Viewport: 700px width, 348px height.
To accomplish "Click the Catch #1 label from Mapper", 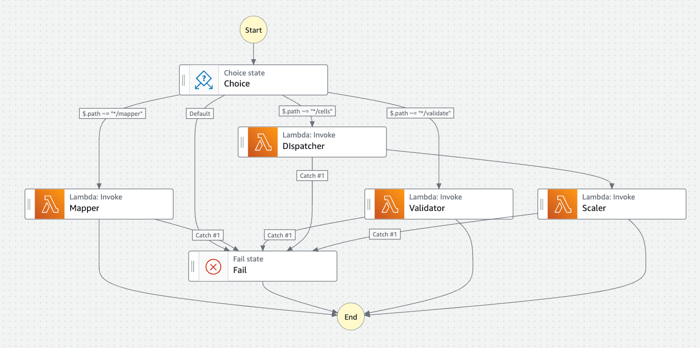I will (208, 235).
